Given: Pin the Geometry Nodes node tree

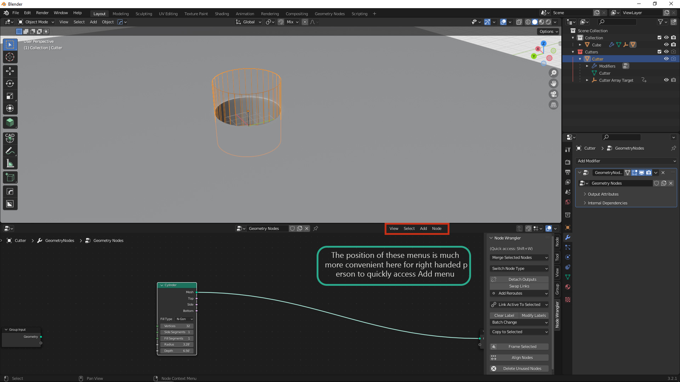Looking at the screenshot, I should [x=316, y=228].
